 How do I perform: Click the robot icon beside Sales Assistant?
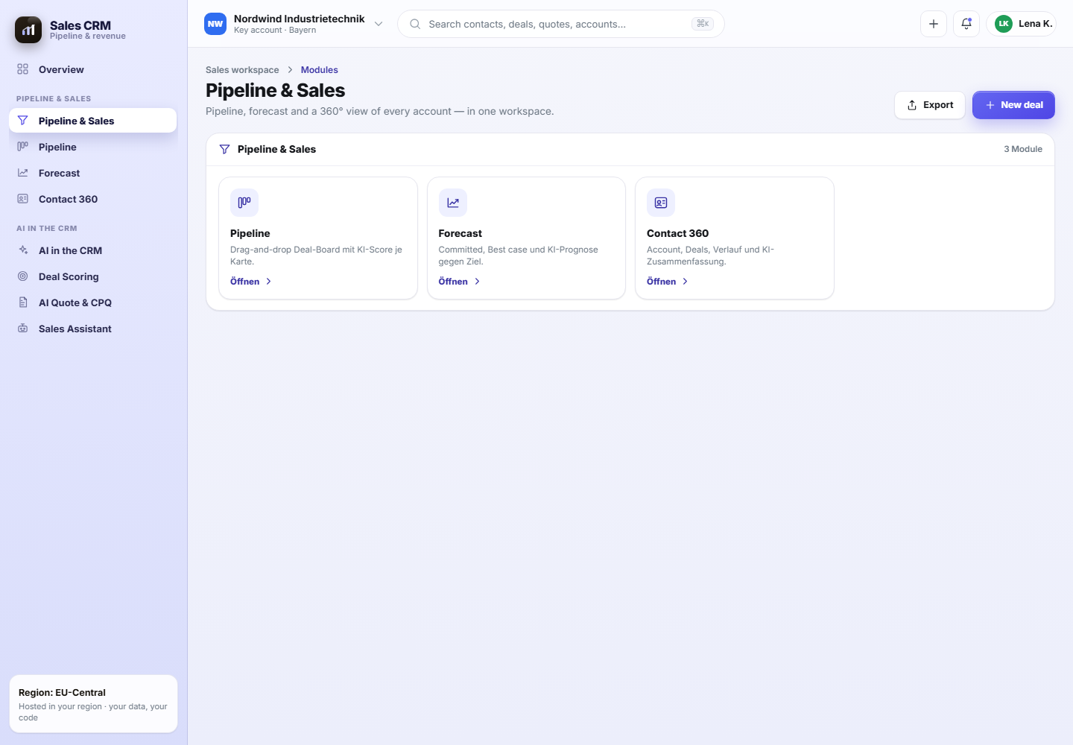[23, 329]
